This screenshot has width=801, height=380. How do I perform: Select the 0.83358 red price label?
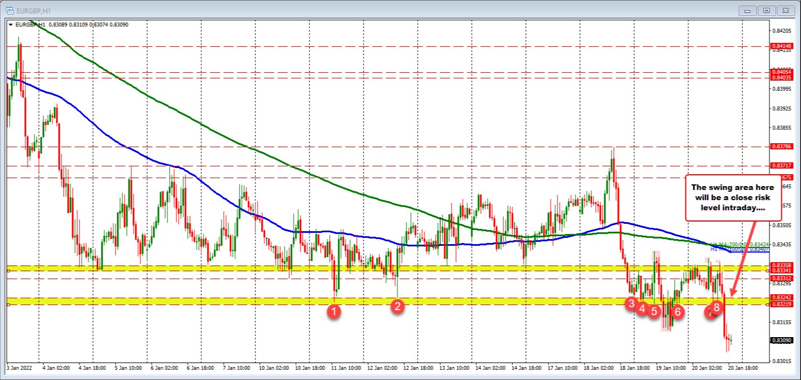[x=782, y=265]
